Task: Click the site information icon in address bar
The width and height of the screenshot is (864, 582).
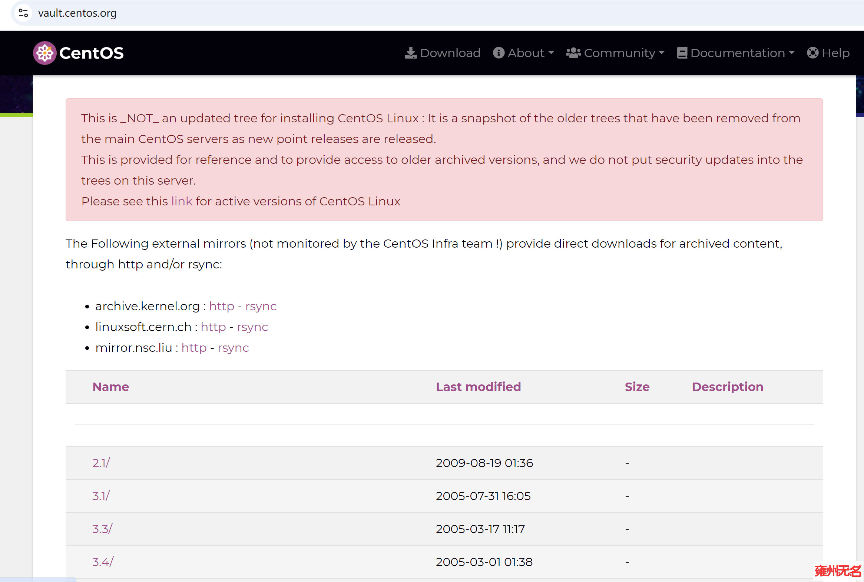Action: pos(23,13)
